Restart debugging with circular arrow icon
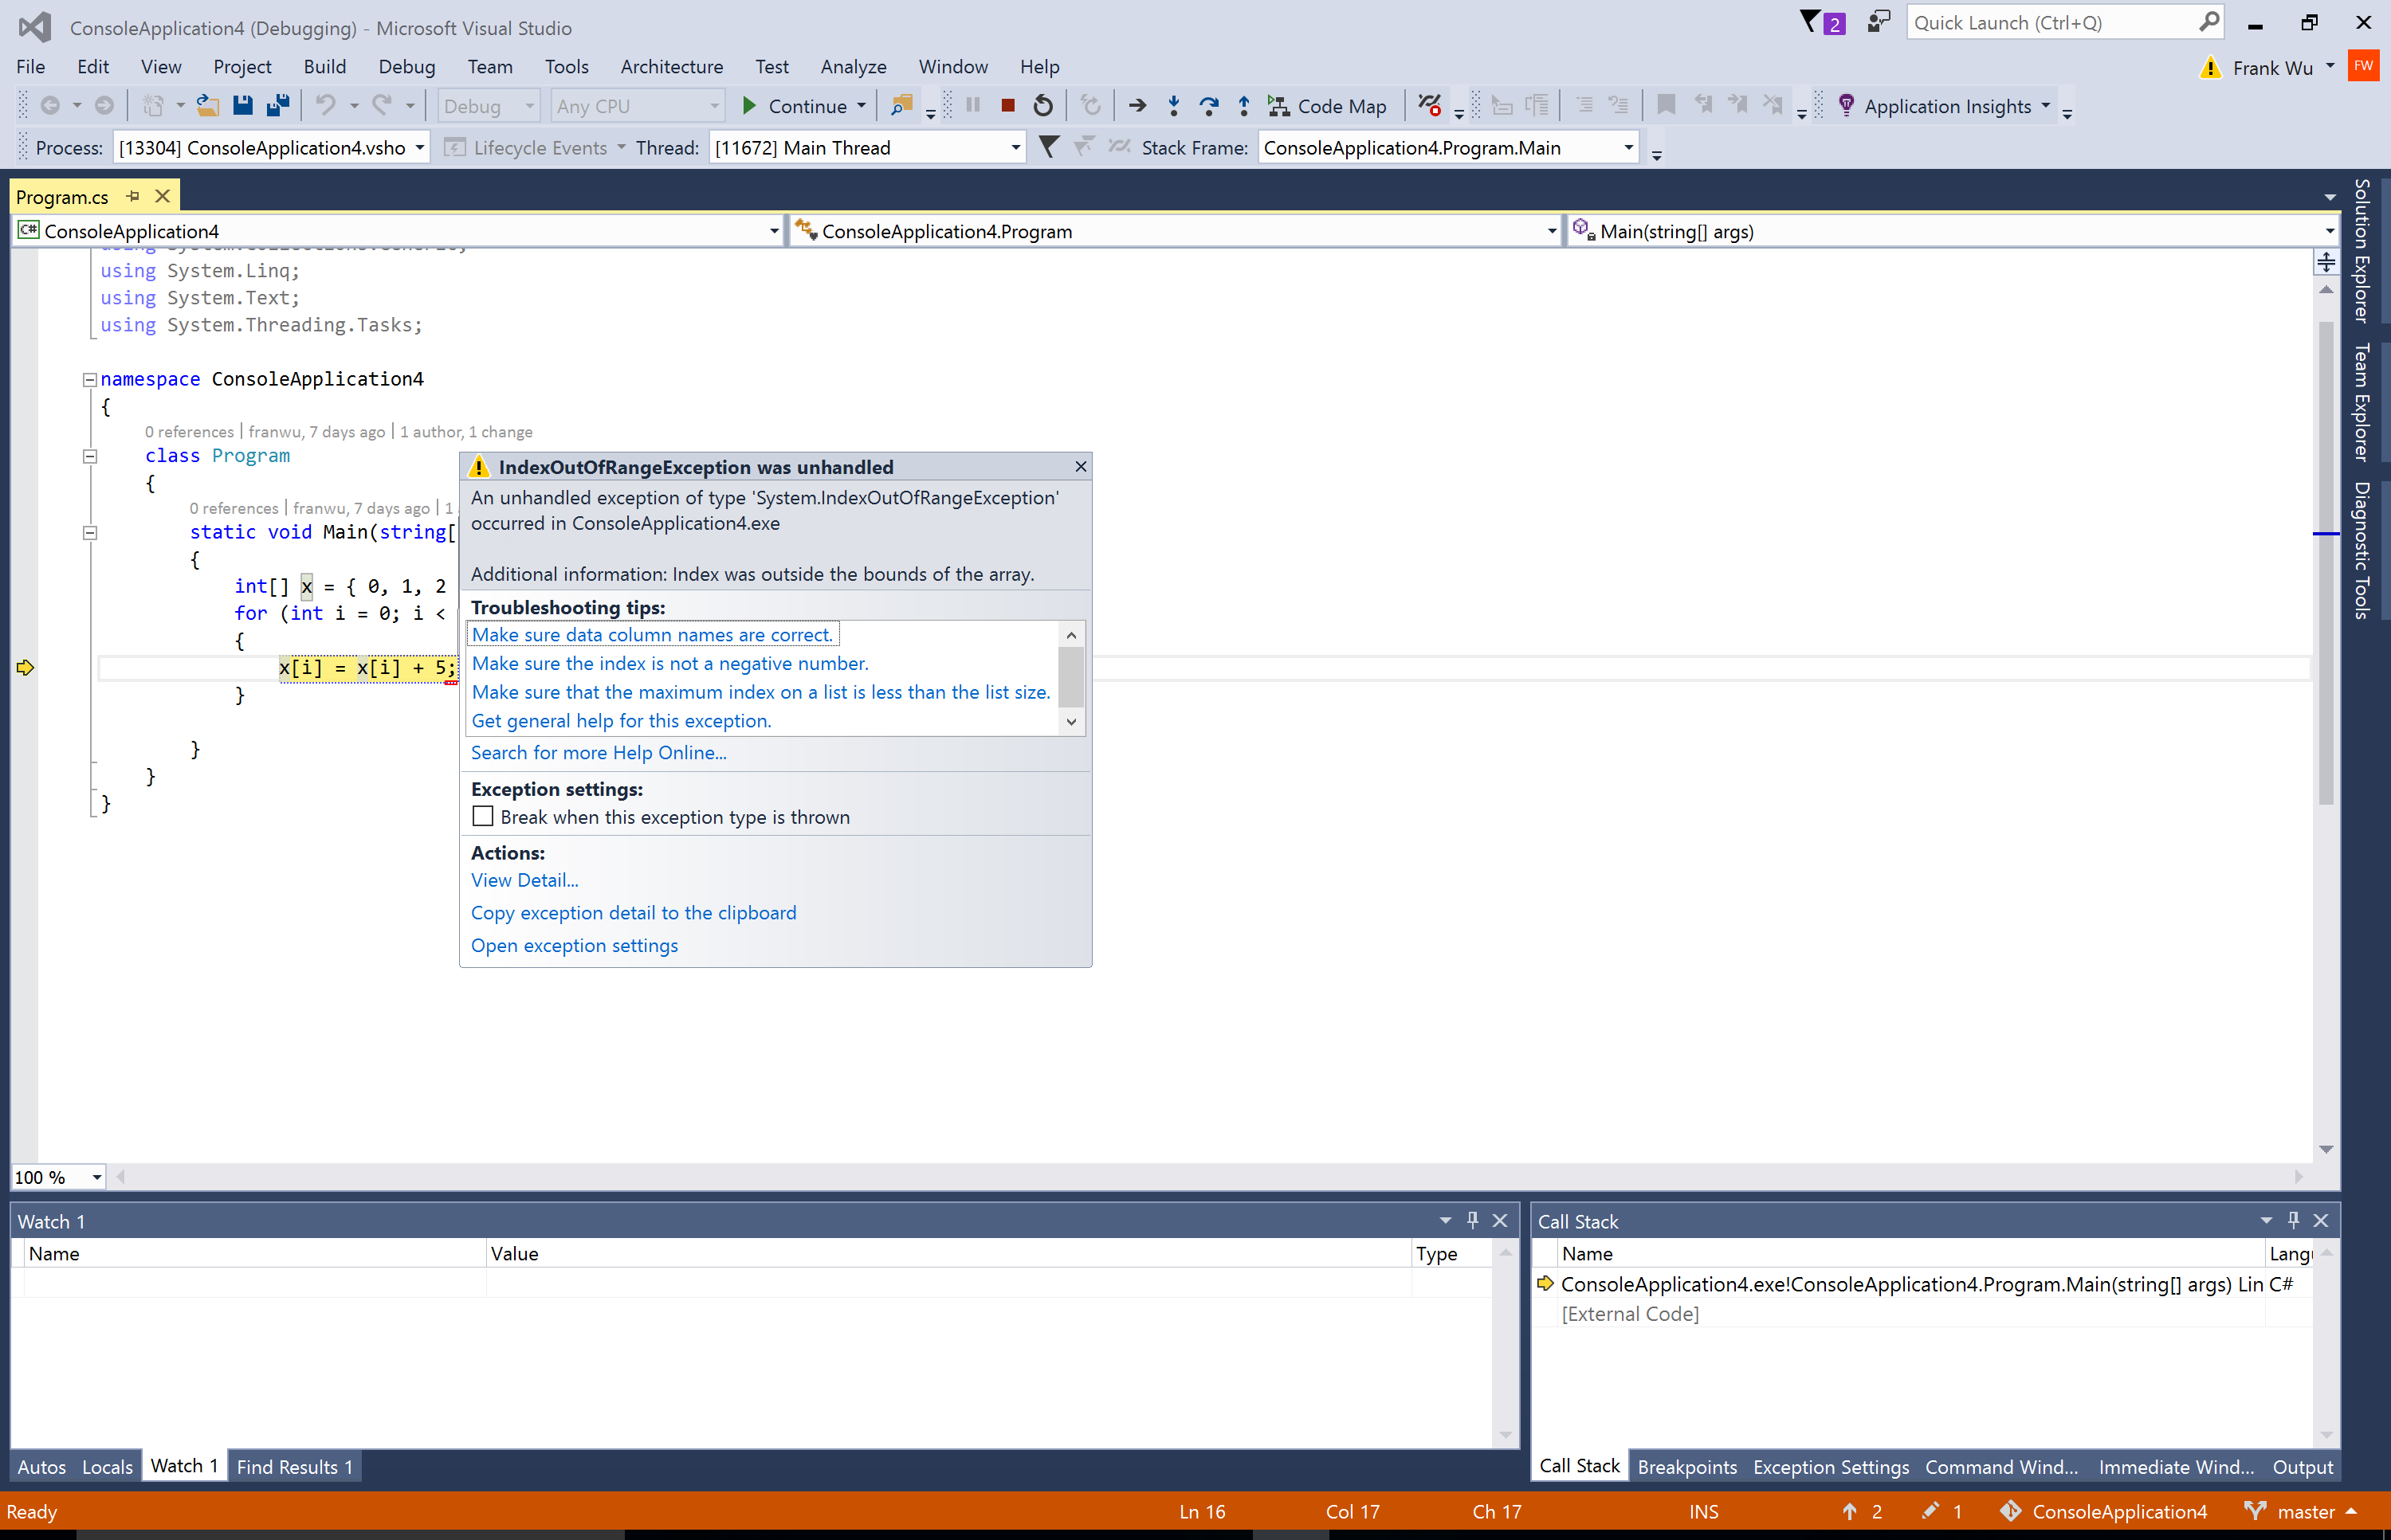Image resolution: width=2391 pixels, height=1540 pixels. click(1042, 106)
